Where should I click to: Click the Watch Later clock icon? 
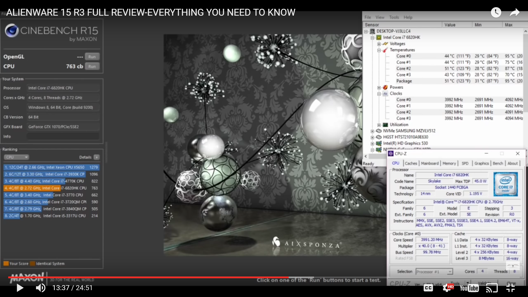pyautogui.click(x=496, y=12)
